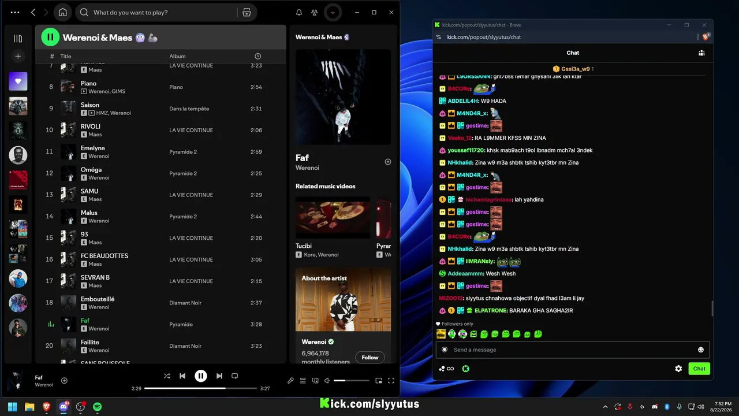739x416 pixels.
Task: Toggle shuffle in the Spotify player
Action: (167, 376)
